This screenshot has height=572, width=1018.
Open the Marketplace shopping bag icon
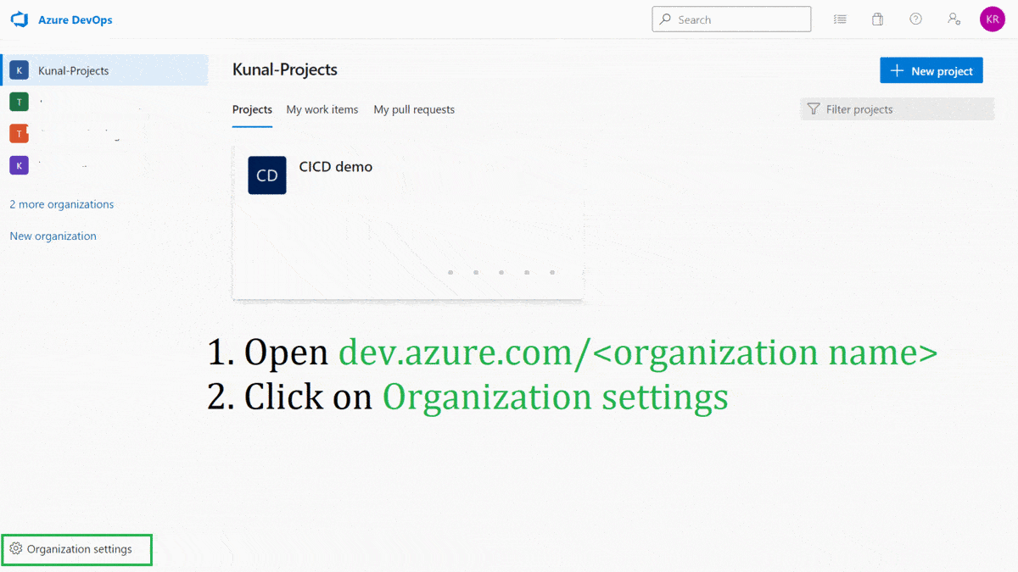pos(878,19)
